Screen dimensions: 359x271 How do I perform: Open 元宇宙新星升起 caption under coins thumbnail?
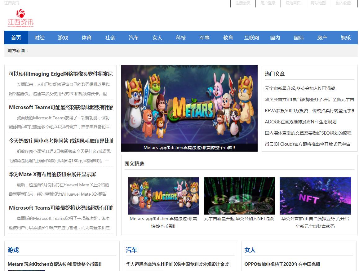tap(239, 219)
